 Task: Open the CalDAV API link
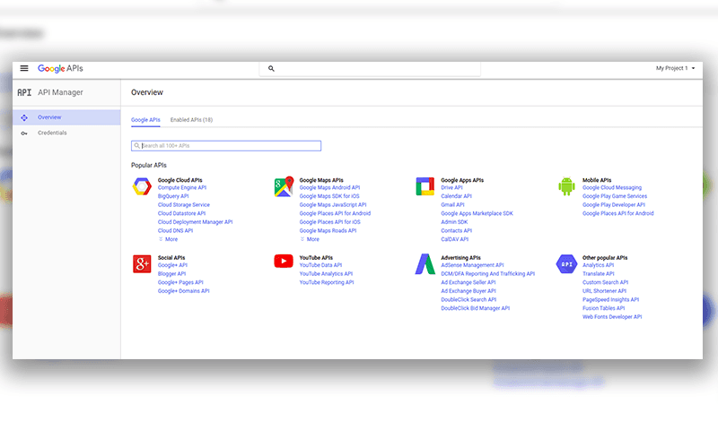455,239
